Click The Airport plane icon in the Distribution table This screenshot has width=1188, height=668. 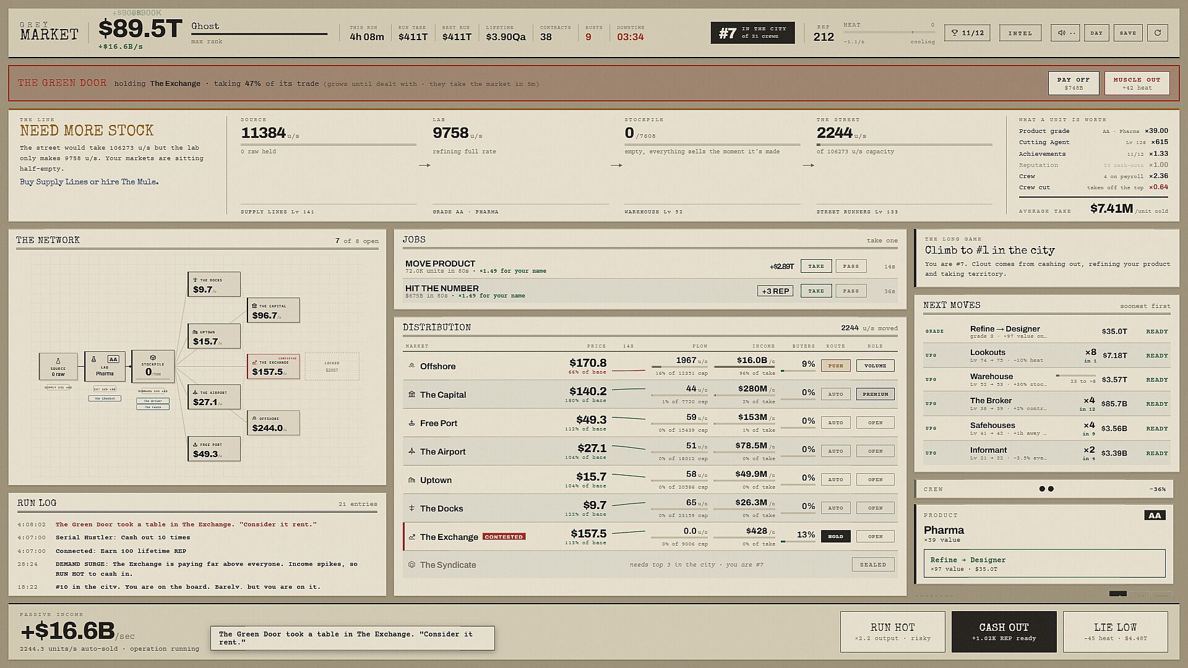coord(411,451)
